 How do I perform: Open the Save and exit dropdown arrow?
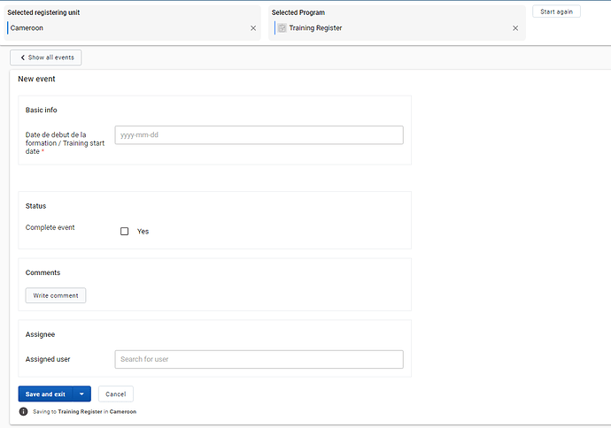tap(81, 394)
